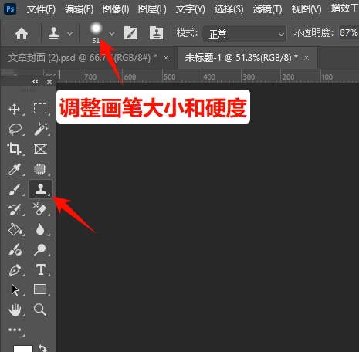Image resolution: width=359 pixels, height=352 pixels.
Task: Click the 不透明度 opacity label
Action: click(313, 33)
